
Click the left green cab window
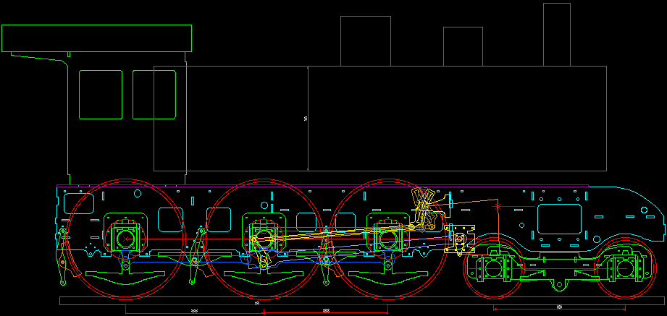coord(100,94)
